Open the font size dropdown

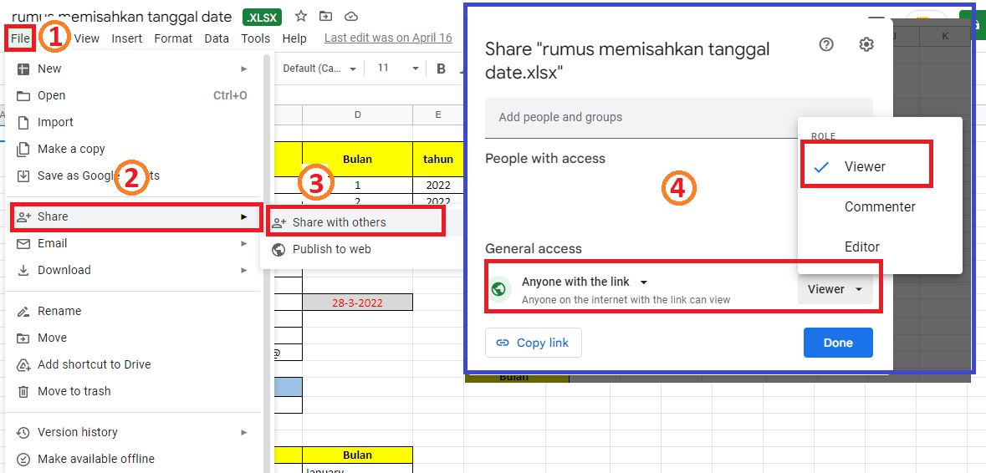click(x=397, y=69)
